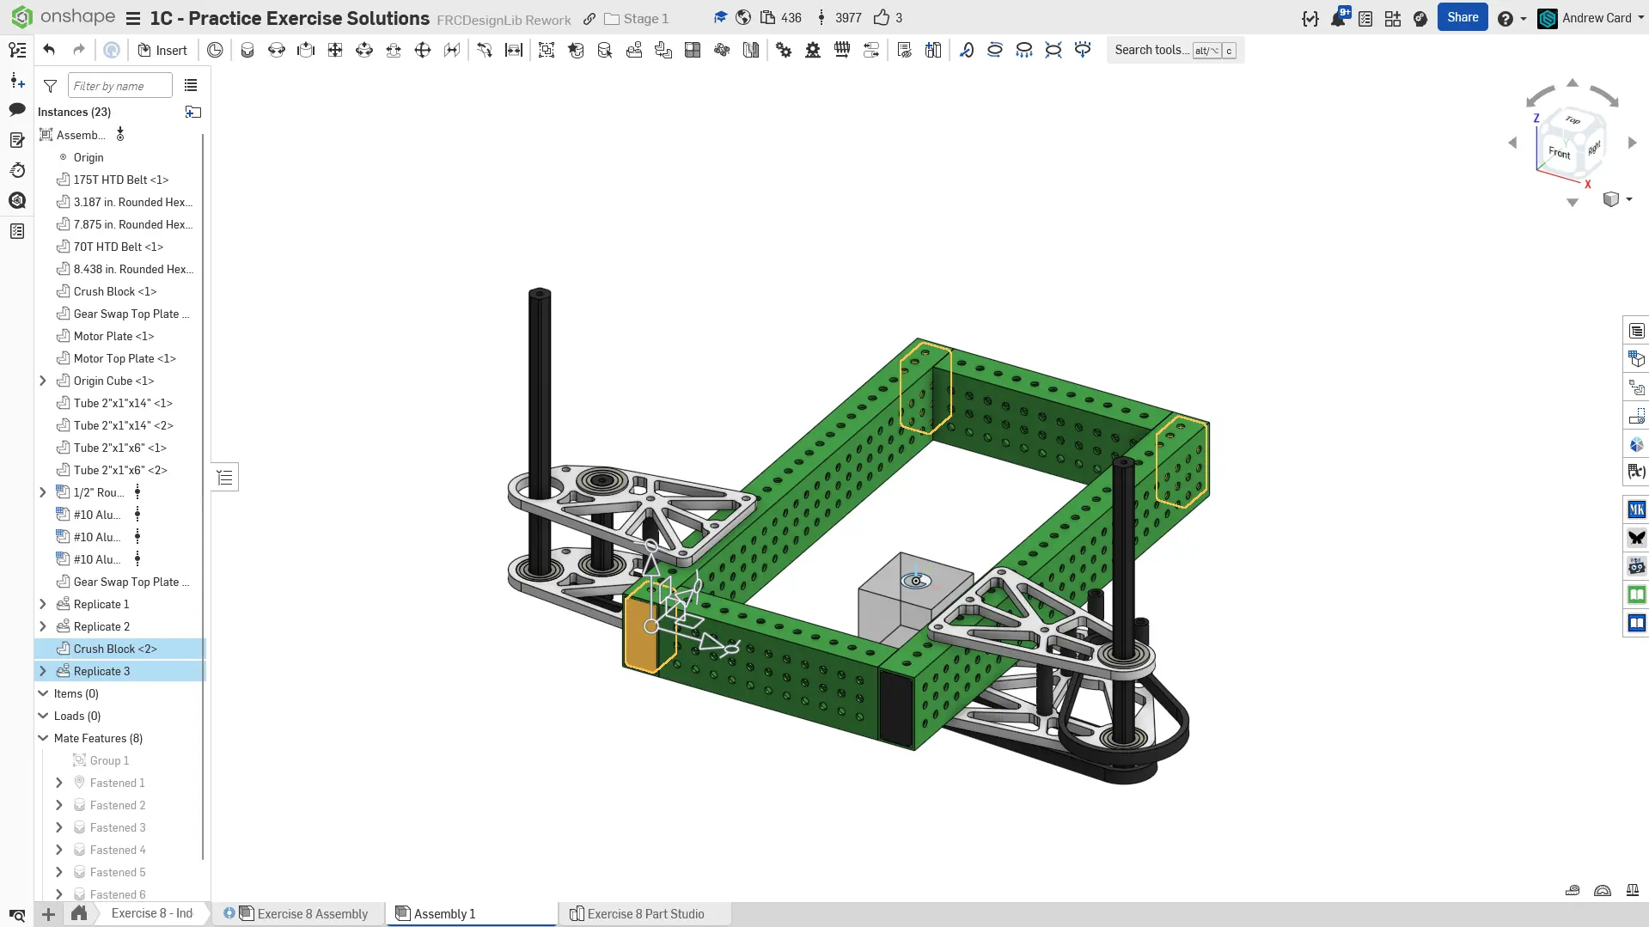Collapse the Loads (0) section
1649x927 pixels.
(43, 716)
